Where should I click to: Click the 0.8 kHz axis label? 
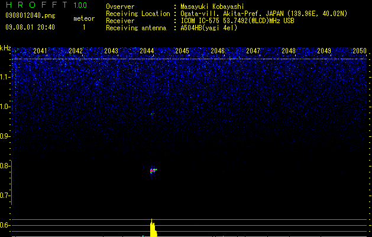coord(5,166)
